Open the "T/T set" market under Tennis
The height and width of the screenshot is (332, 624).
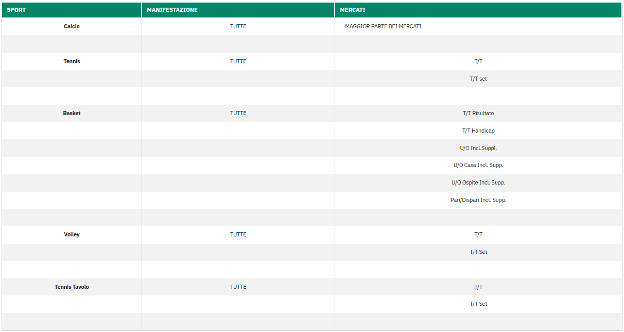(478, 78)
